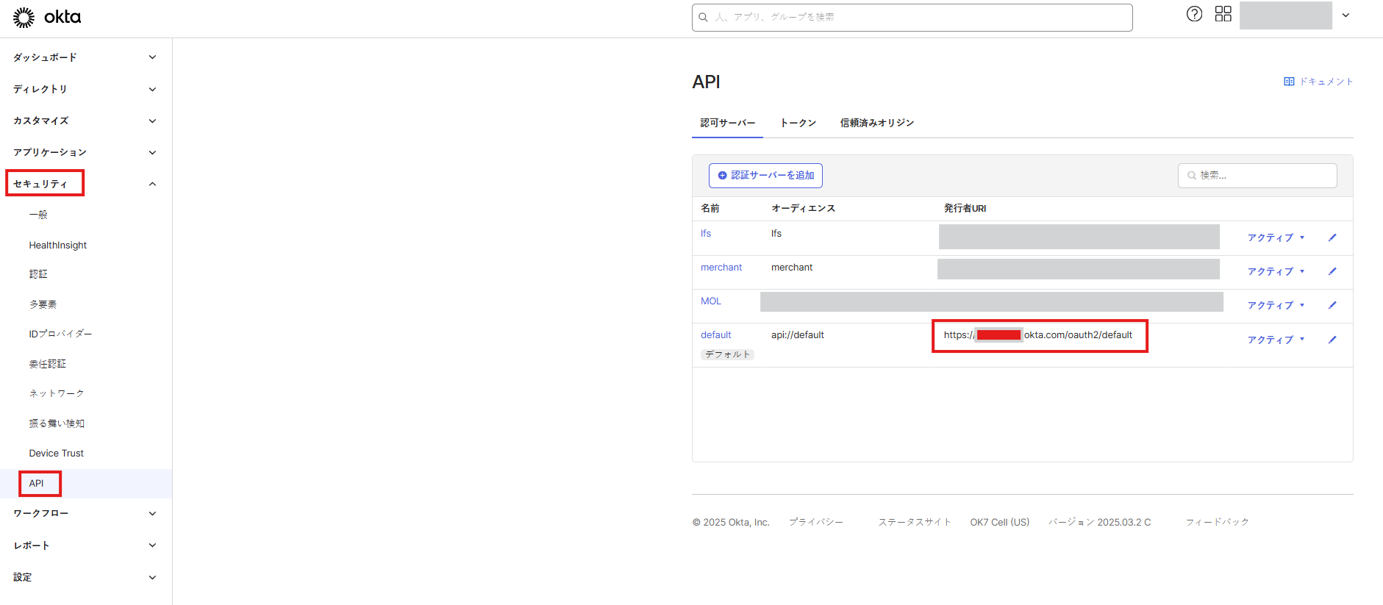The height and width of the screenshot is (605, 1383).
Task: Switch to the 信頼済みオリジン tab
Action: [877, 123]
